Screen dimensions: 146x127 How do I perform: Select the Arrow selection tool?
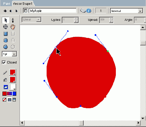(x=5, y=20)
